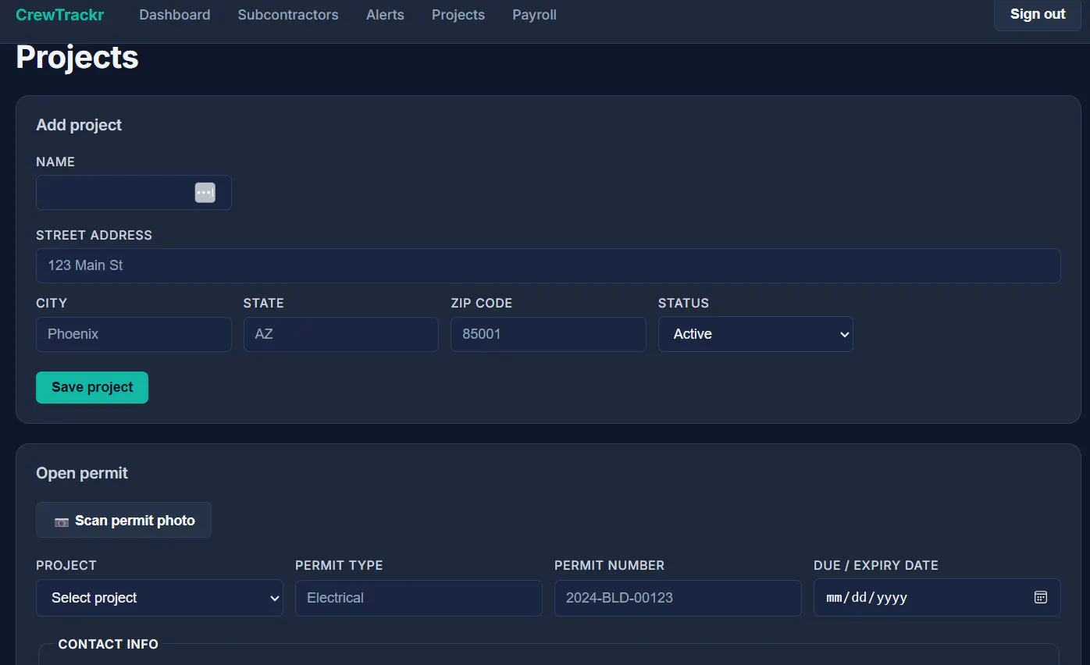Image resolution: width=1090 pixels, height=665 pixels.
Task: Click the Due / Expiry Date field
Action: click(937, 598)
